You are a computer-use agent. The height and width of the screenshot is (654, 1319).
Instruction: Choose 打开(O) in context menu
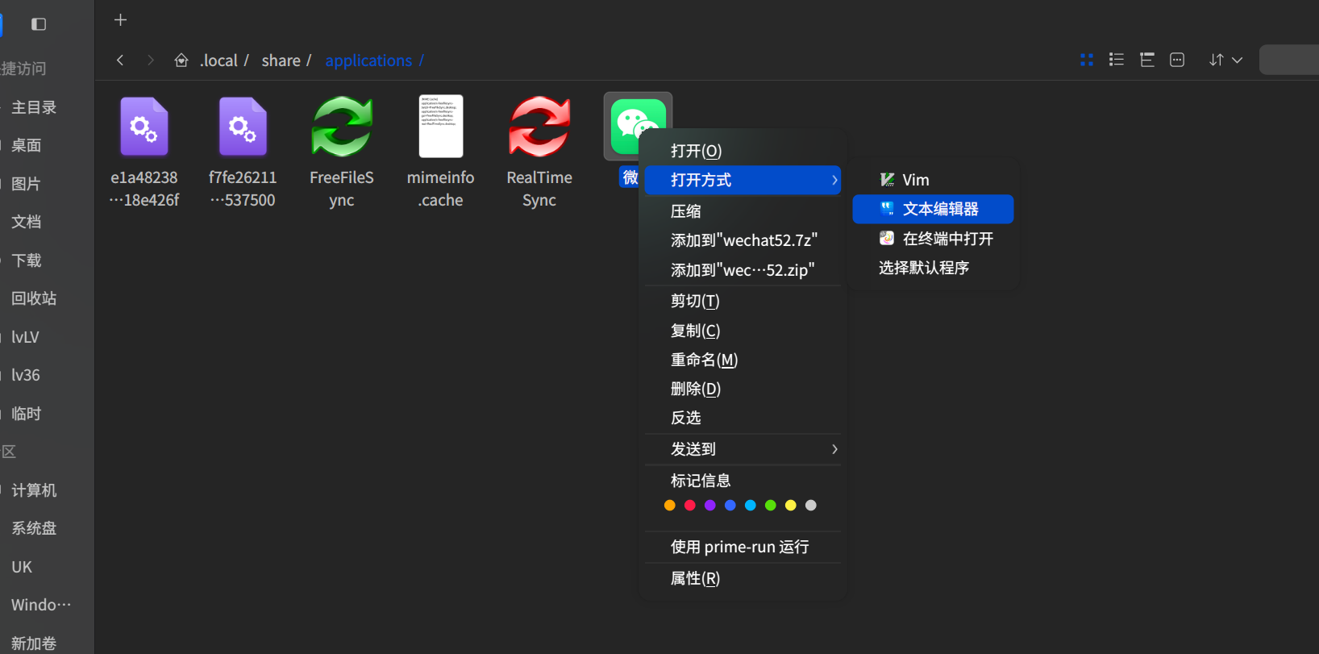(743, 151)
